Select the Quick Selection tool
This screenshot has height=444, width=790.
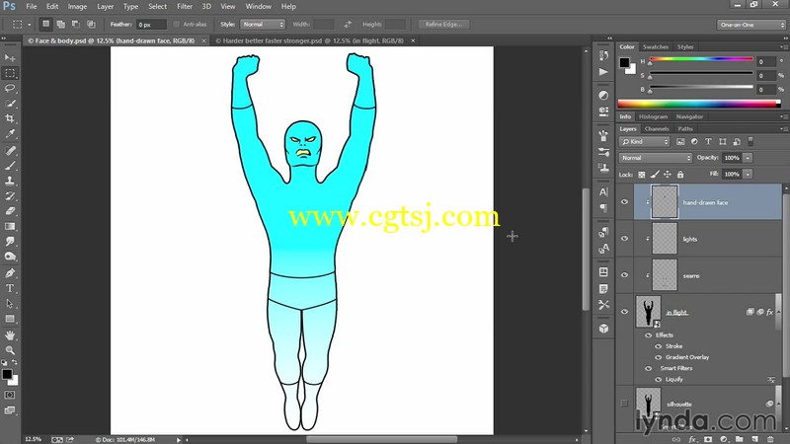(10, 104)
